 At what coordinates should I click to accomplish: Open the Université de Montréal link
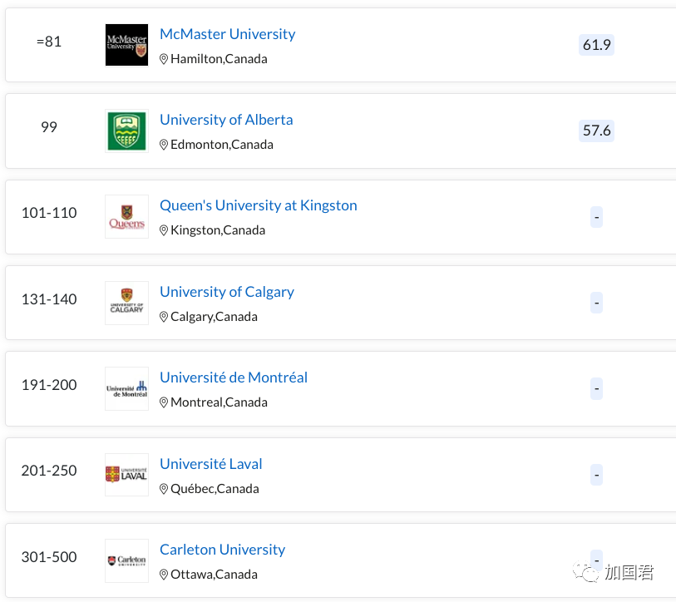(x=234, y=377)
